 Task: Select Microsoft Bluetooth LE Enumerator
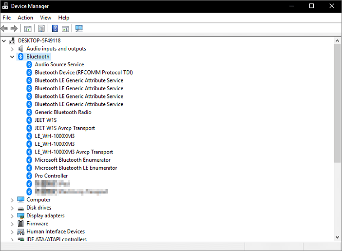point(76,168)
